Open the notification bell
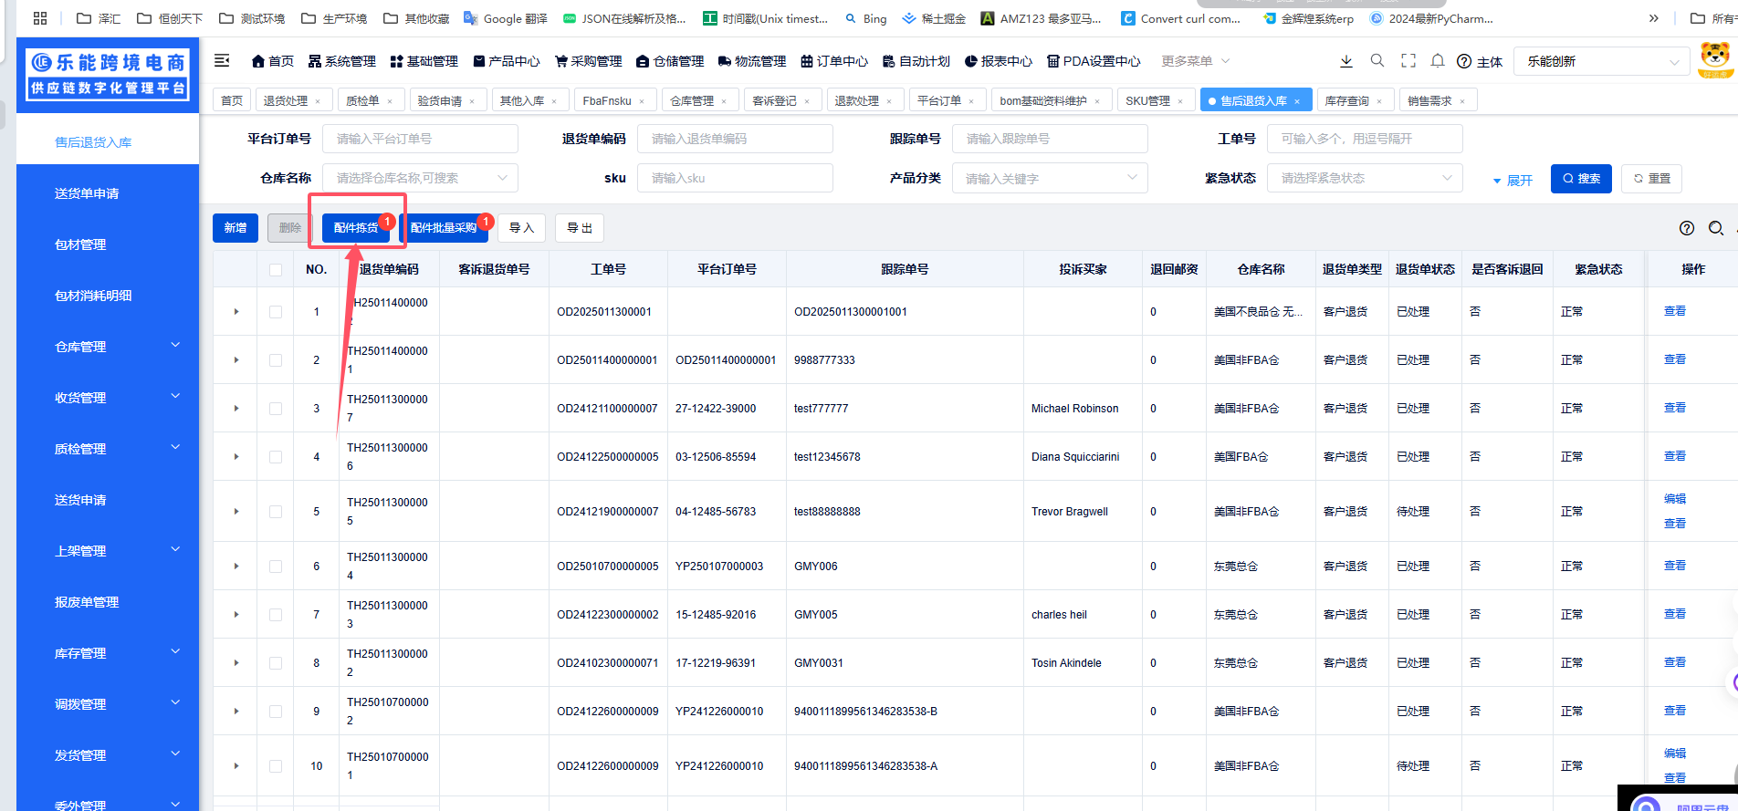 (x=1438, y=61)
